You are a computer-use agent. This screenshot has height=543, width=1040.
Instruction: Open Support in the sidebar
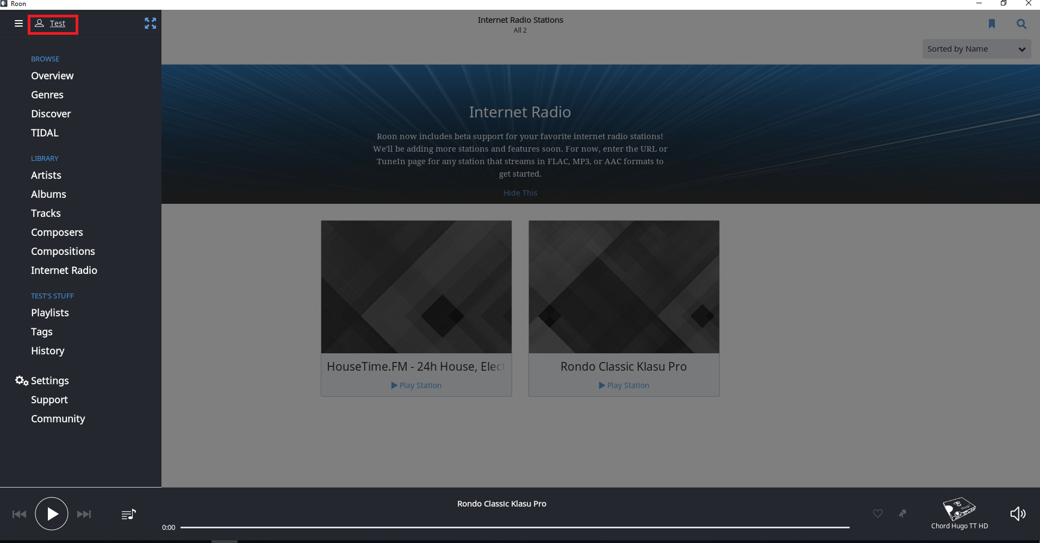point(49,400)
